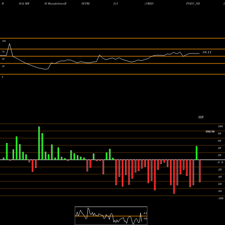The width and height of the screenshot is (225, 225).
Task: Select the RSI value 58.11
Action: [207, 52]
